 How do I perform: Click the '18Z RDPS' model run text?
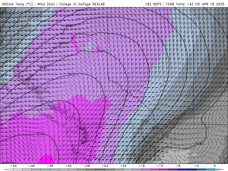click(x=153, y=4)
